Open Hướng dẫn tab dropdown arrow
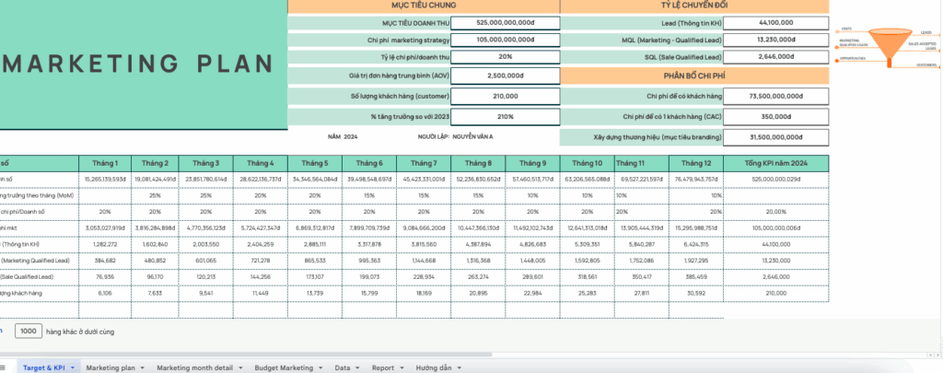 460,367
